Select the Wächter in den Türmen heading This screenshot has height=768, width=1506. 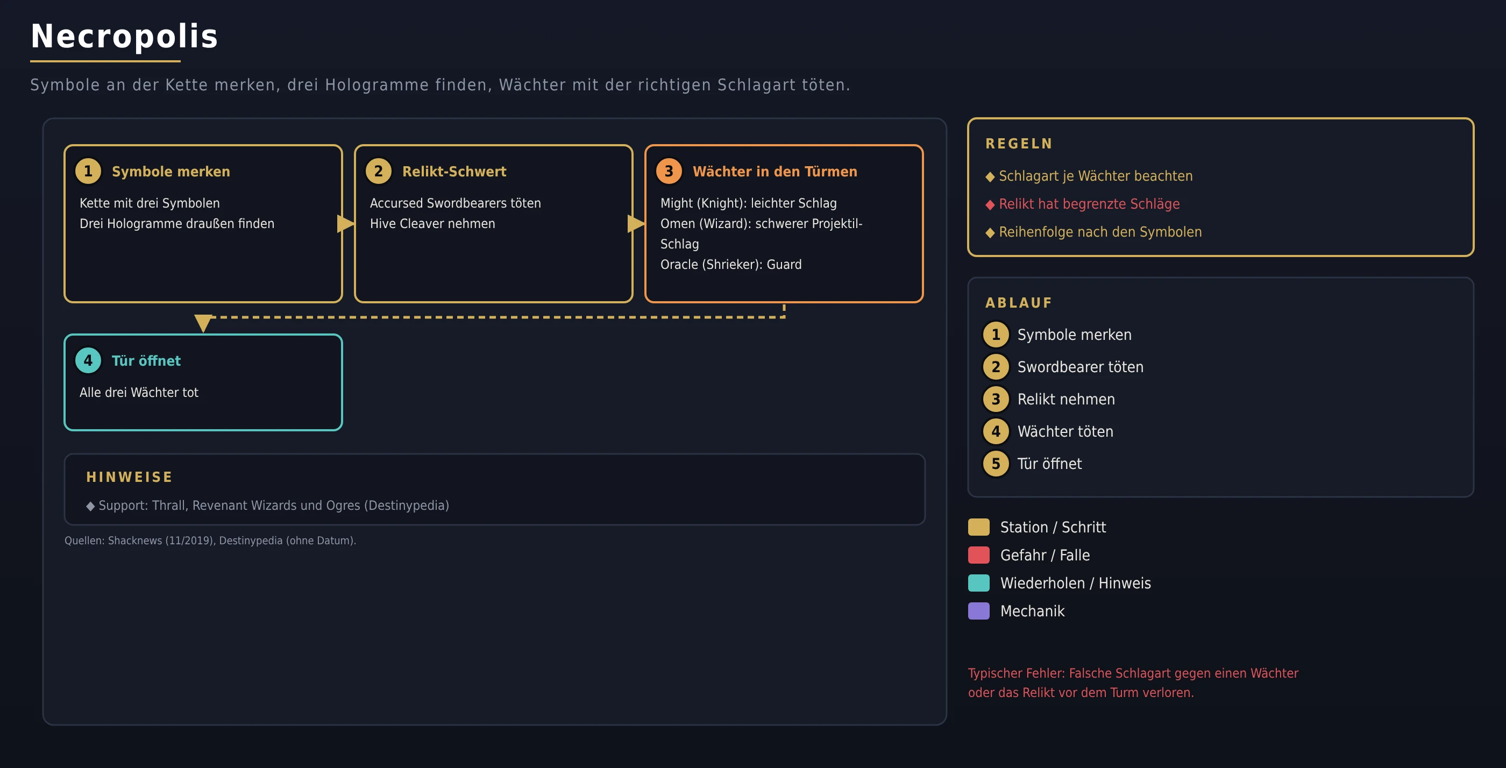[x=775, y=171]
